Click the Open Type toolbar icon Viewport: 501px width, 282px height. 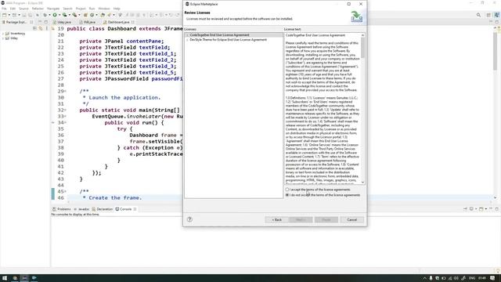click(103, 15)
